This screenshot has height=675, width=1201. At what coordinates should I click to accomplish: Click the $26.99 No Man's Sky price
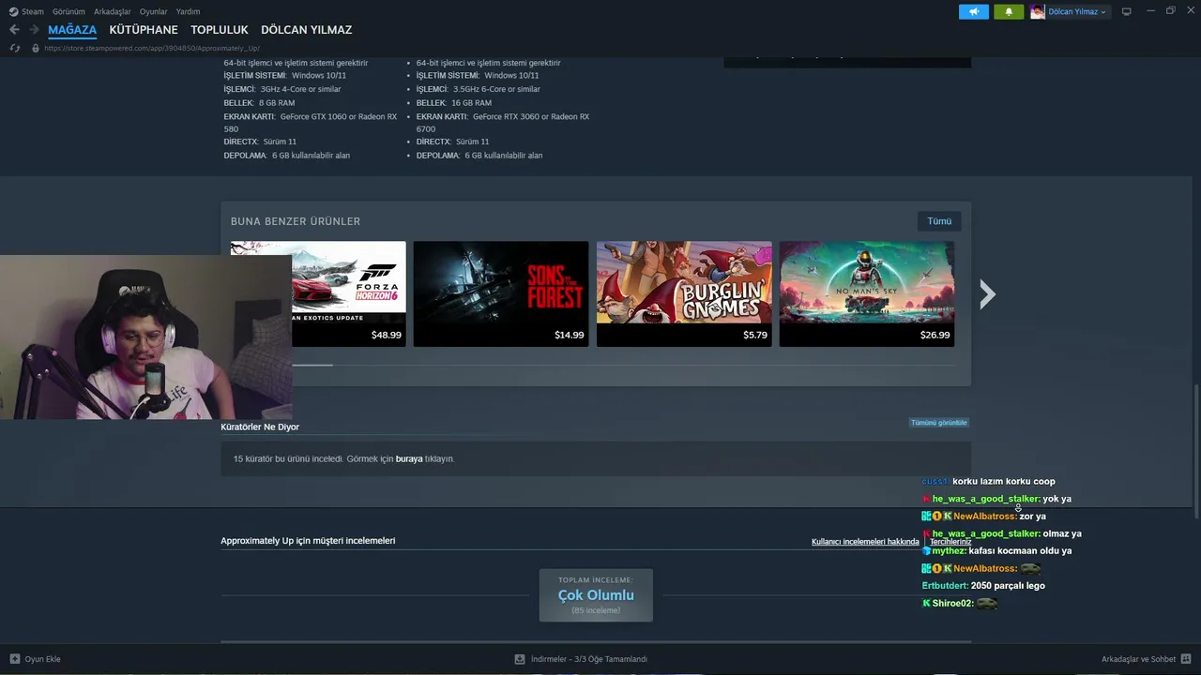(935, 335)
